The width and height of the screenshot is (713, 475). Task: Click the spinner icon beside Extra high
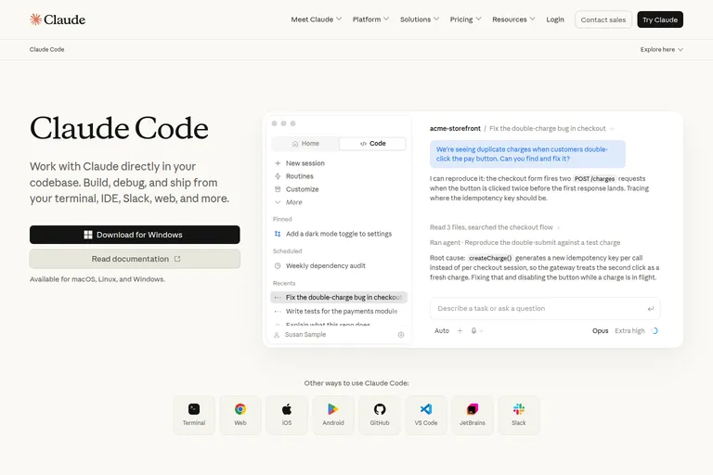(x=655, y=331)
